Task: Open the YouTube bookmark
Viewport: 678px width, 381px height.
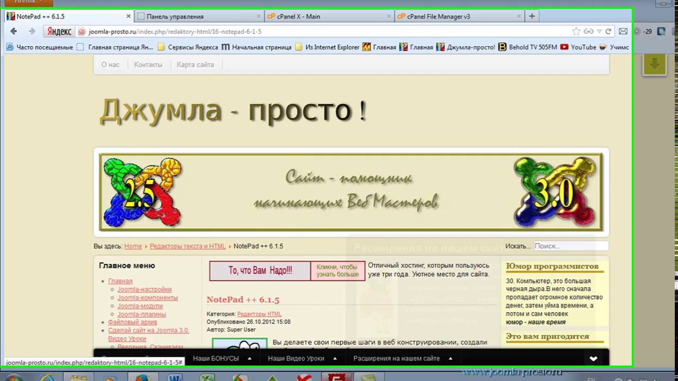Action: (578, 47)
